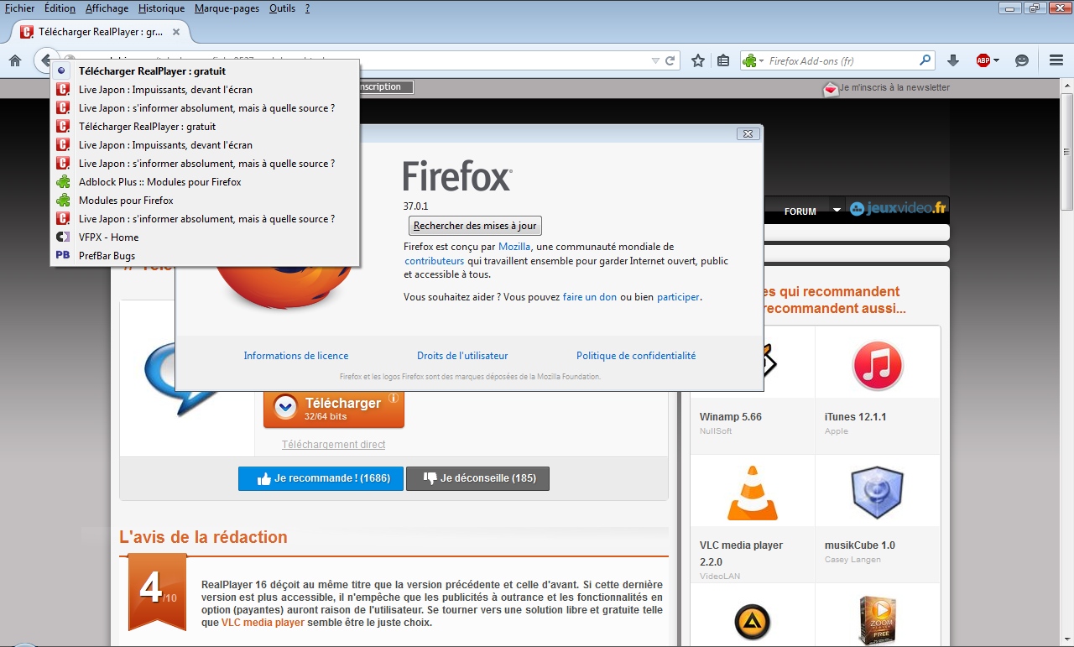Click the Adblock Plus ABP icon

coord(985,60)
